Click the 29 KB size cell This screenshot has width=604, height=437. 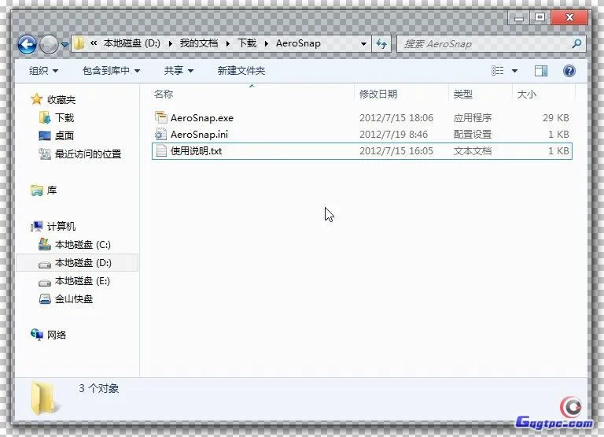tap(556, 117)
